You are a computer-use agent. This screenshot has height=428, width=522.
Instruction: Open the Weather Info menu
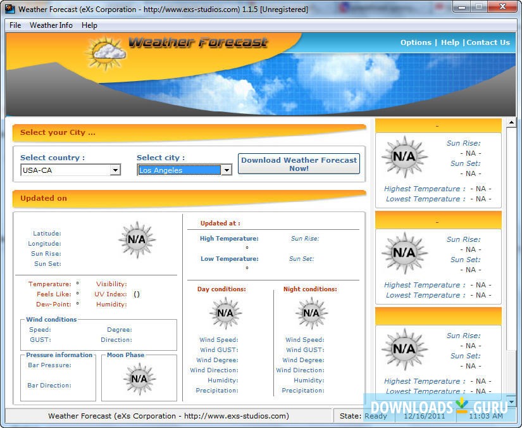51,25
